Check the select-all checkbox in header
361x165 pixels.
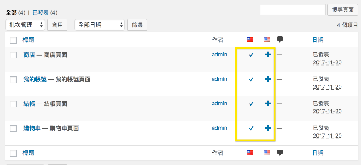coord(13,40)
